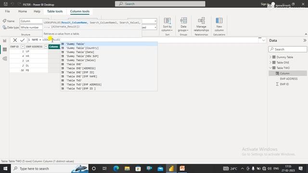Cancel the formula with the X icon

pos(15,40)
